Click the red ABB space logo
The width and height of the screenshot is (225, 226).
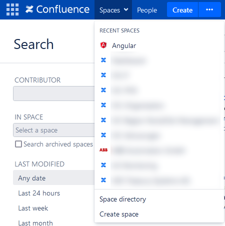pos(103,150)
